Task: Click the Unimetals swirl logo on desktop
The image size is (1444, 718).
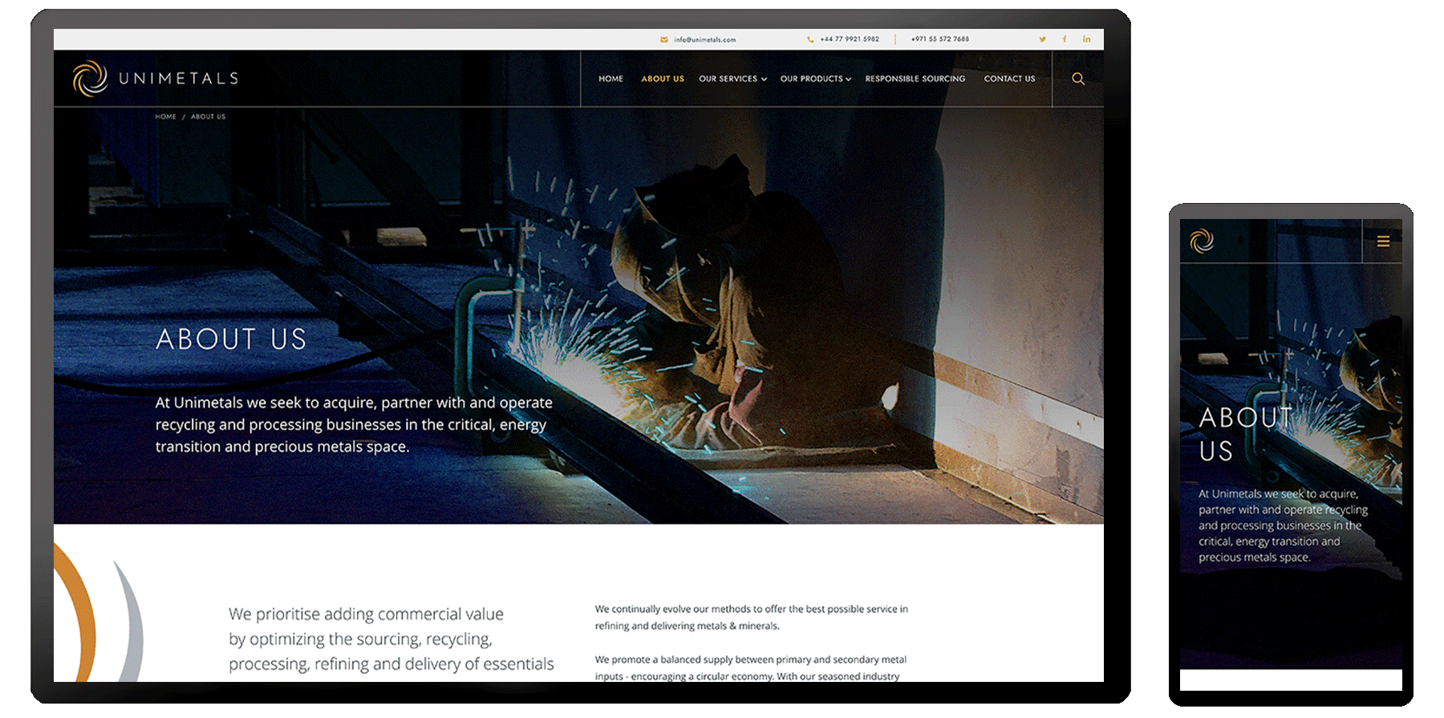Action: [90, 79]
